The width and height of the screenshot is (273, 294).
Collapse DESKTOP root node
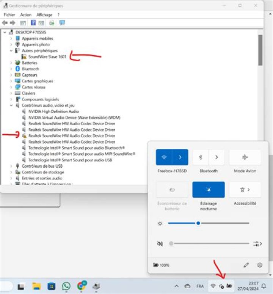[5, 33]
